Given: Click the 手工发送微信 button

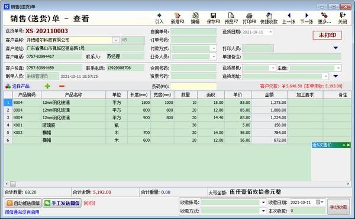Looking at the screenshot, I should point(62,203).
